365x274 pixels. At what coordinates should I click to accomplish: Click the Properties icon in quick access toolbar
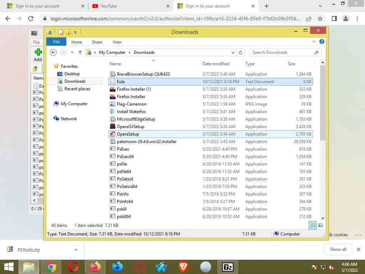[x=61, y=32]
